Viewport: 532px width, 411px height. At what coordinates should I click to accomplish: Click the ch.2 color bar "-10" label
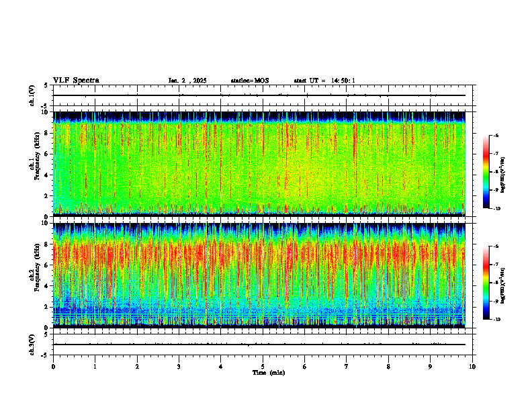tap(497, 320)
